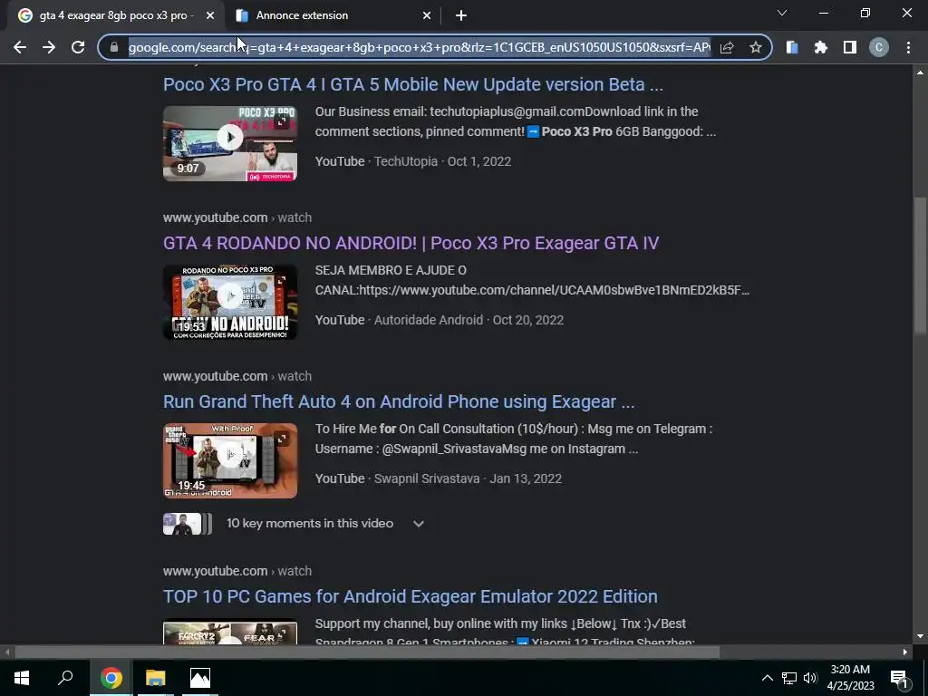This screenshot has width=928, height=696.
Task: Click the horizontal scroll right arrow
Action: pyautogui.click(x=905, y=652)
